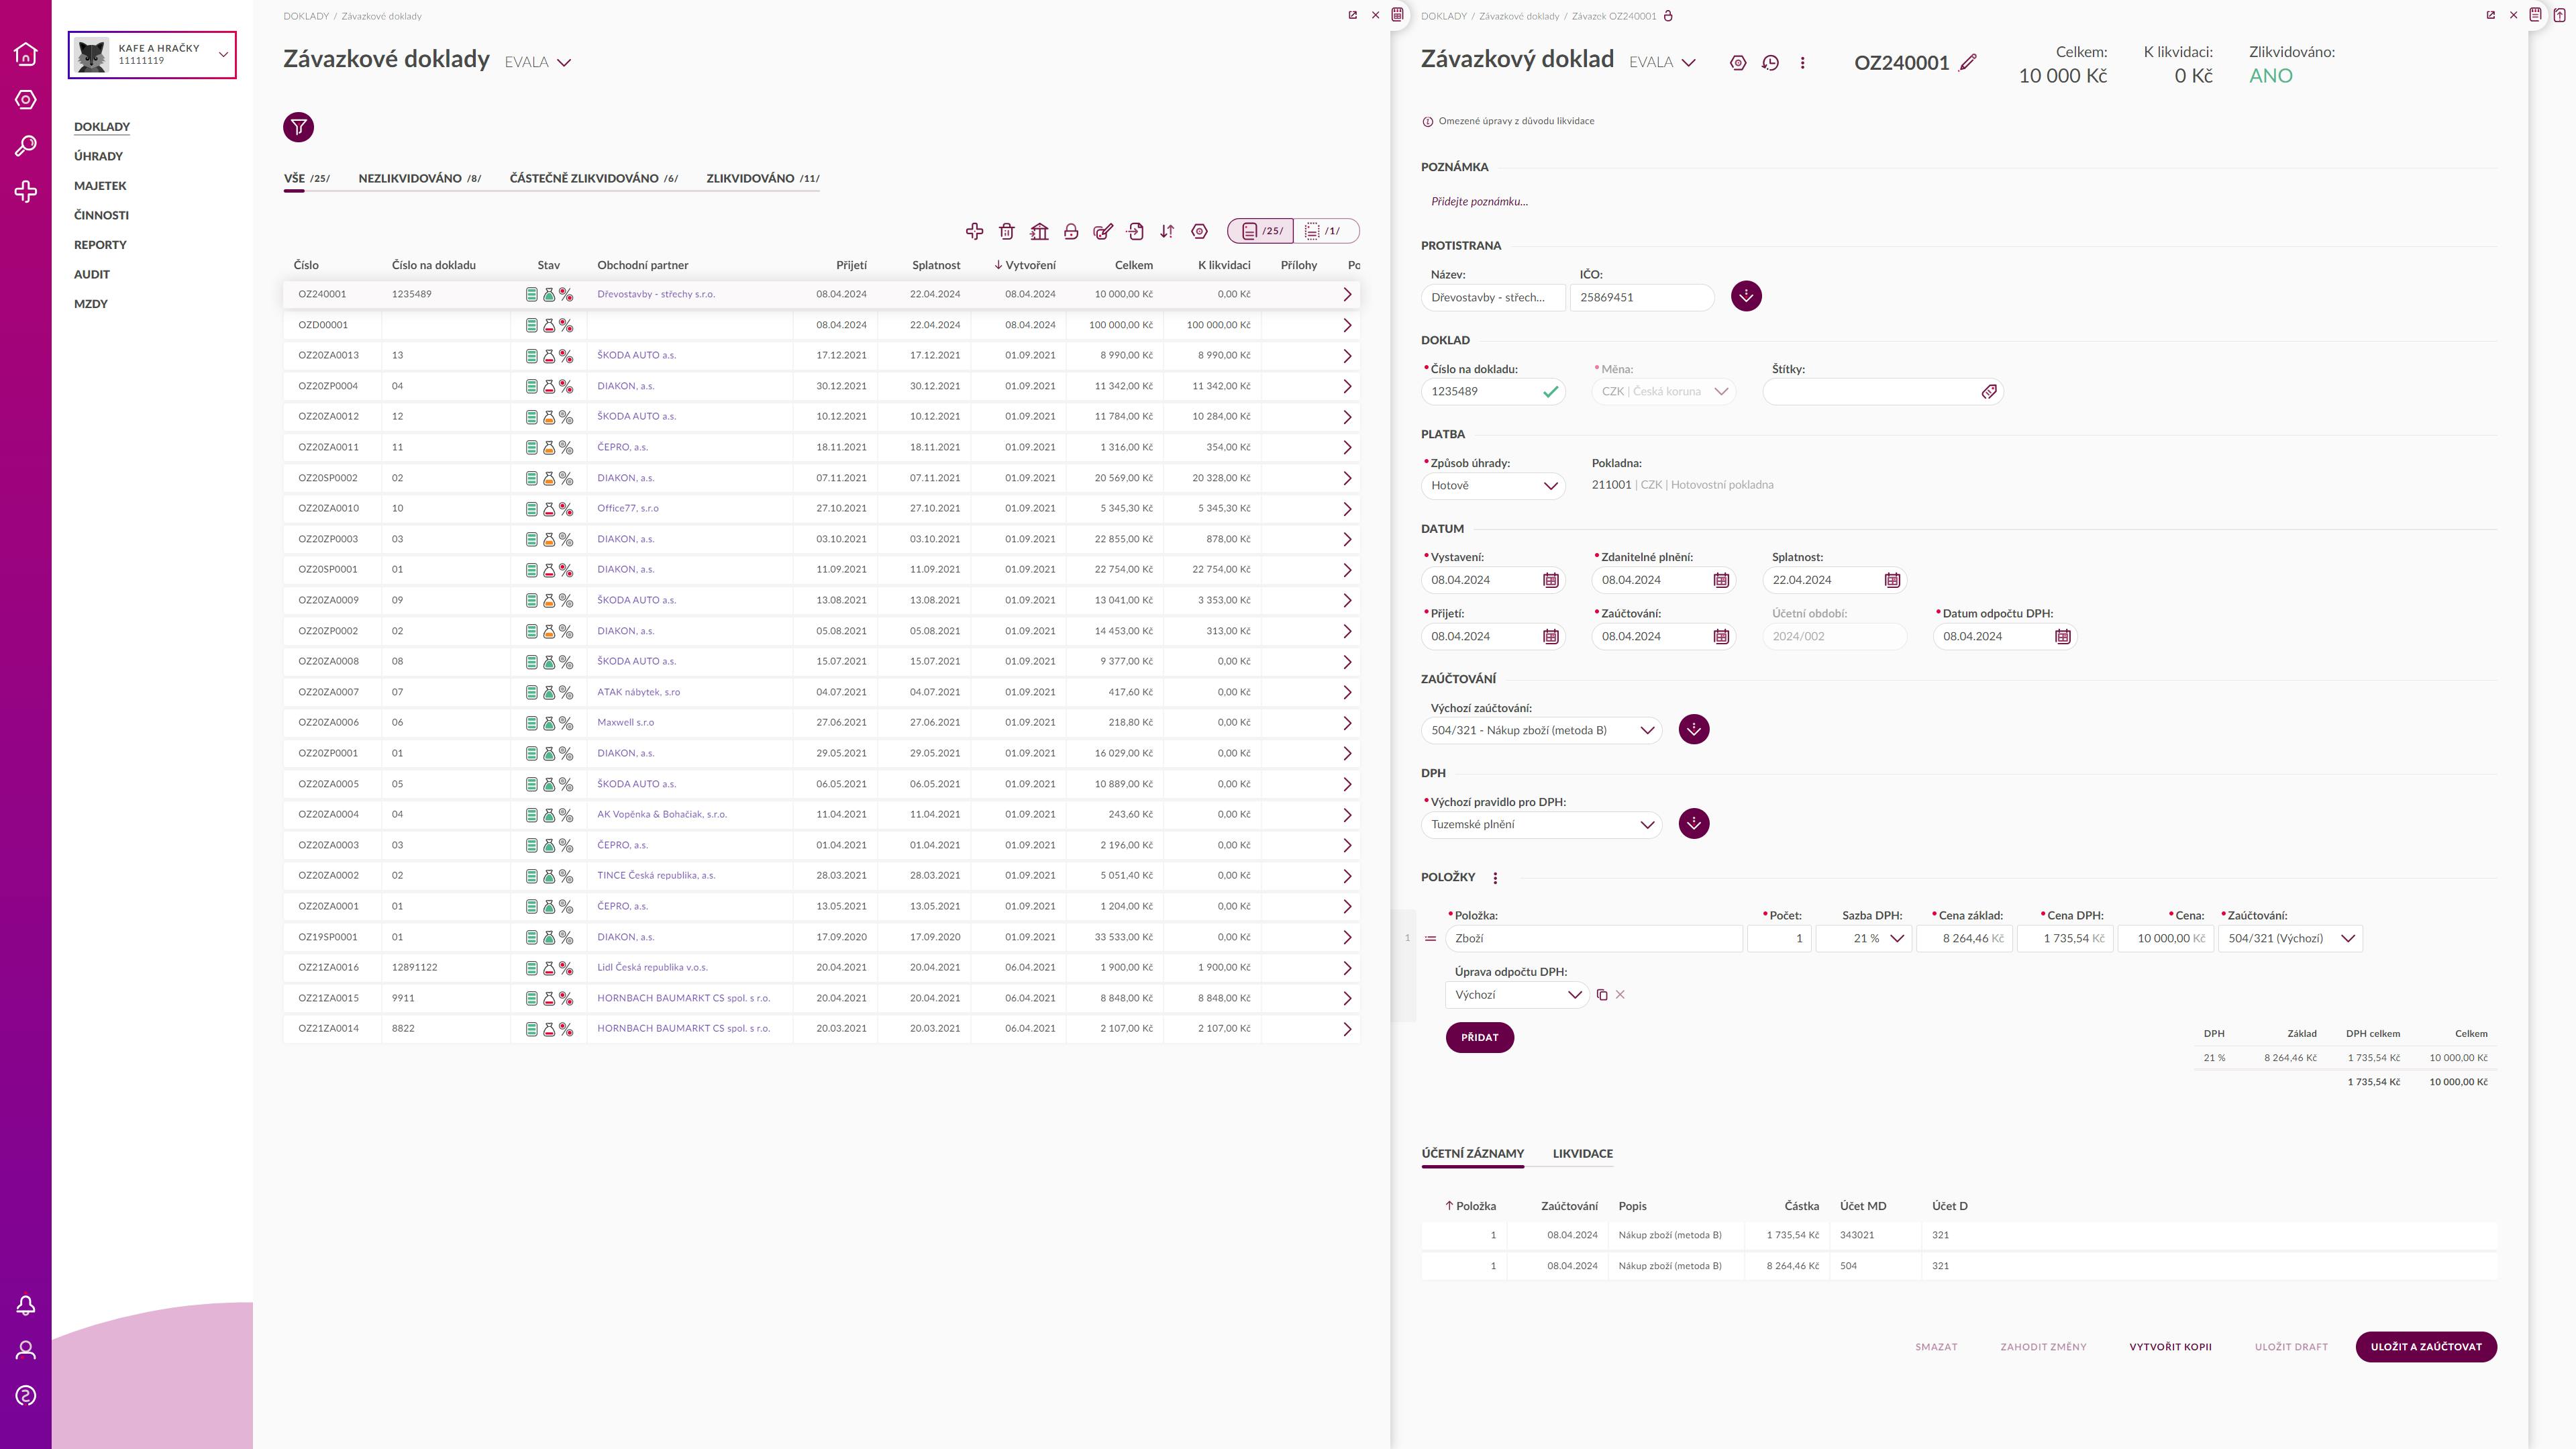Open the calendar for the Vystavení date

1550,580
